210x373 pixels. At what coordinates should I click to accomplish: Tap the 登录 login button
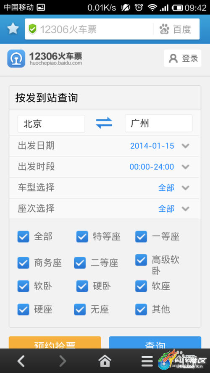[183, 58]
